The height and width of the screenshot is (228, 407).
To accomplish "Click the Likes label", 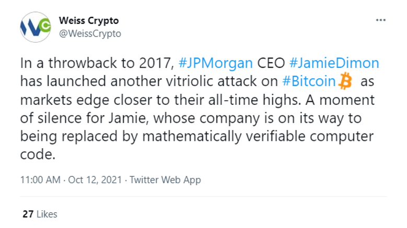I will tap(46, 214).
